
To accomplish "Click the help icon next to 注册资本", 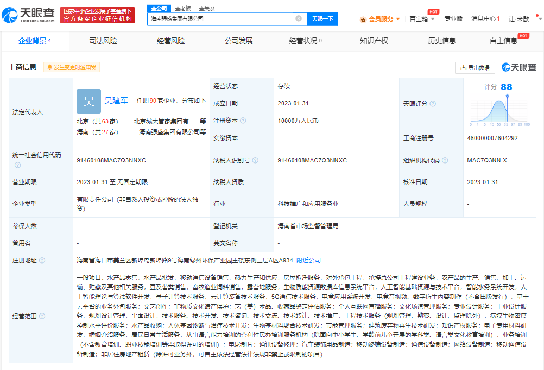I will (x=243, y=121).
